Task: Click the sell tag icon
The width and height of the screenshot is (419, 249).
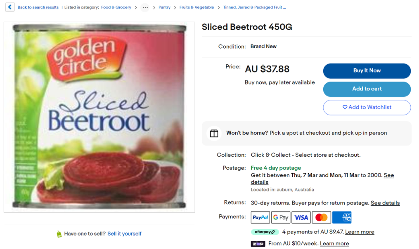Action: tap(59, 234)
